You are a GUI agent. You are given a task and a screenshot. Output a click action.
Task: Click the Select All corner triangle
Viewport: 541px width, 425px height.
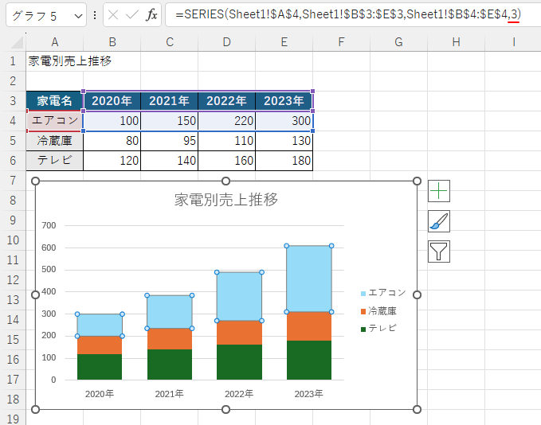[17, 42]
